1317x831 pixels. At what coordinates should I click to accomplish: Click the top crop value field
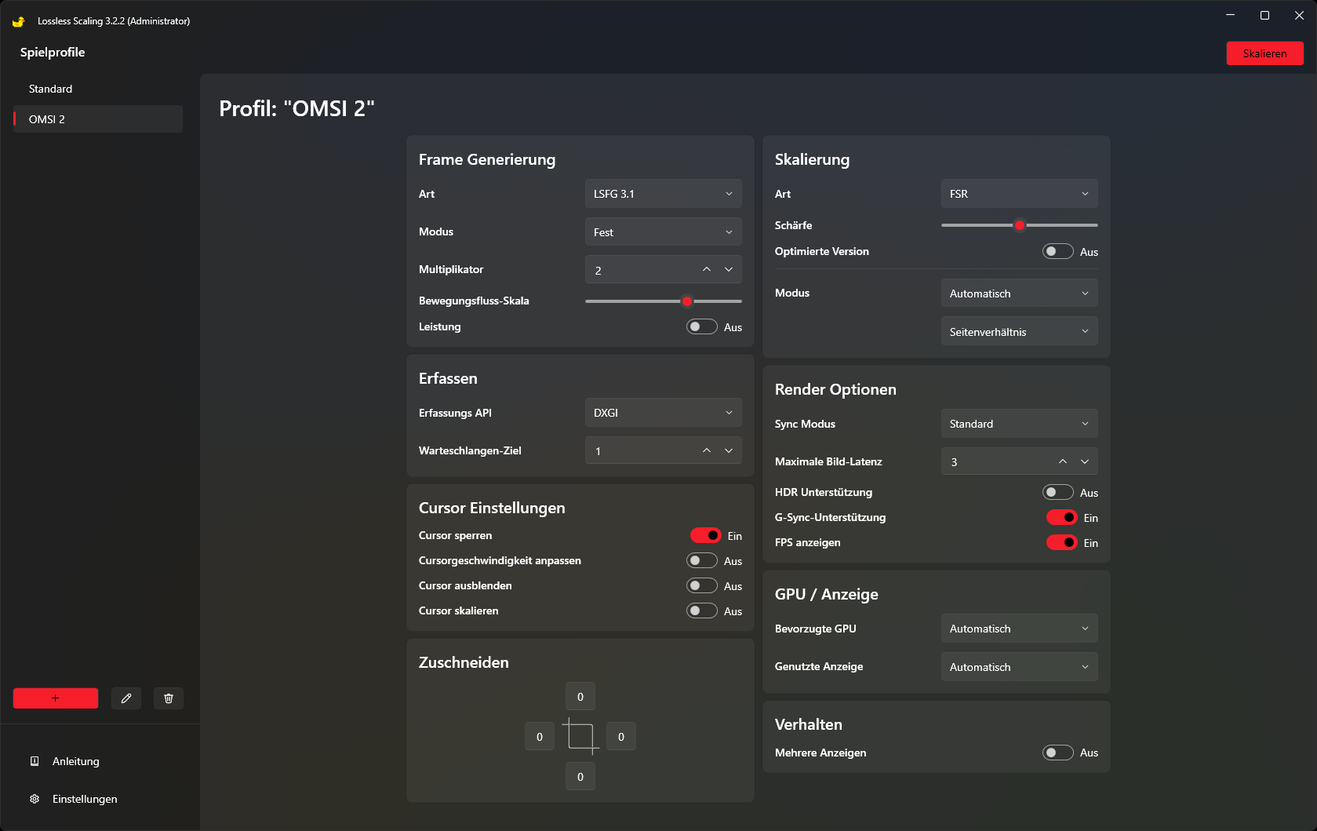tap(580, 697)
